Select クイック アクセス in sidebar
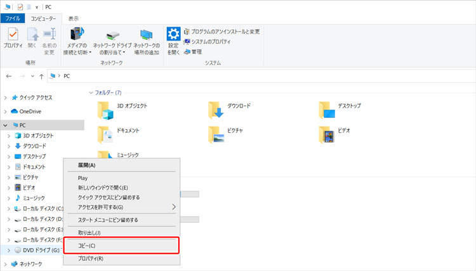This screenshot has width=476, height=271. pyautogui.click(x=32, y=98)
